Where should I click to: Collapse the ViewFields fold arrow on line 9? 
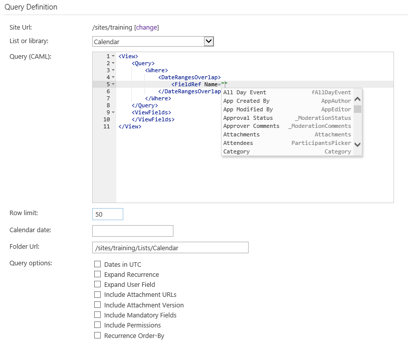point(113,112)
